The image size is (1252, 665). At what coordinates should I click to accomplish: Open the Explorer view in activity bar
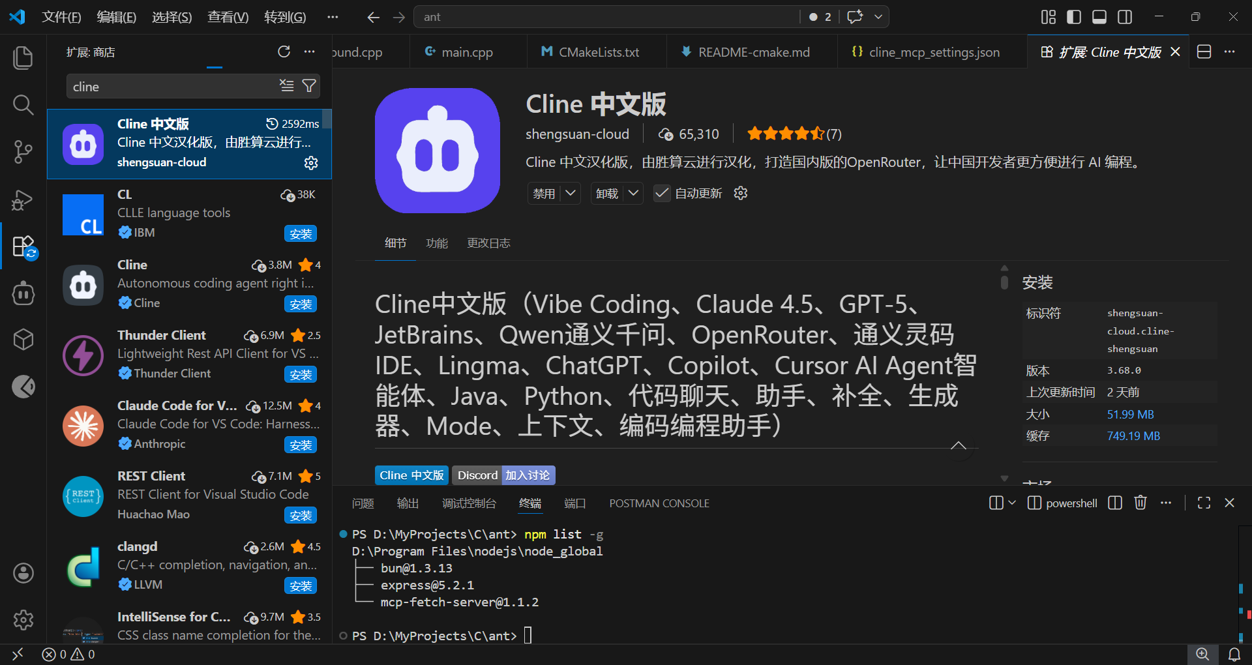(x=23, y=58)
